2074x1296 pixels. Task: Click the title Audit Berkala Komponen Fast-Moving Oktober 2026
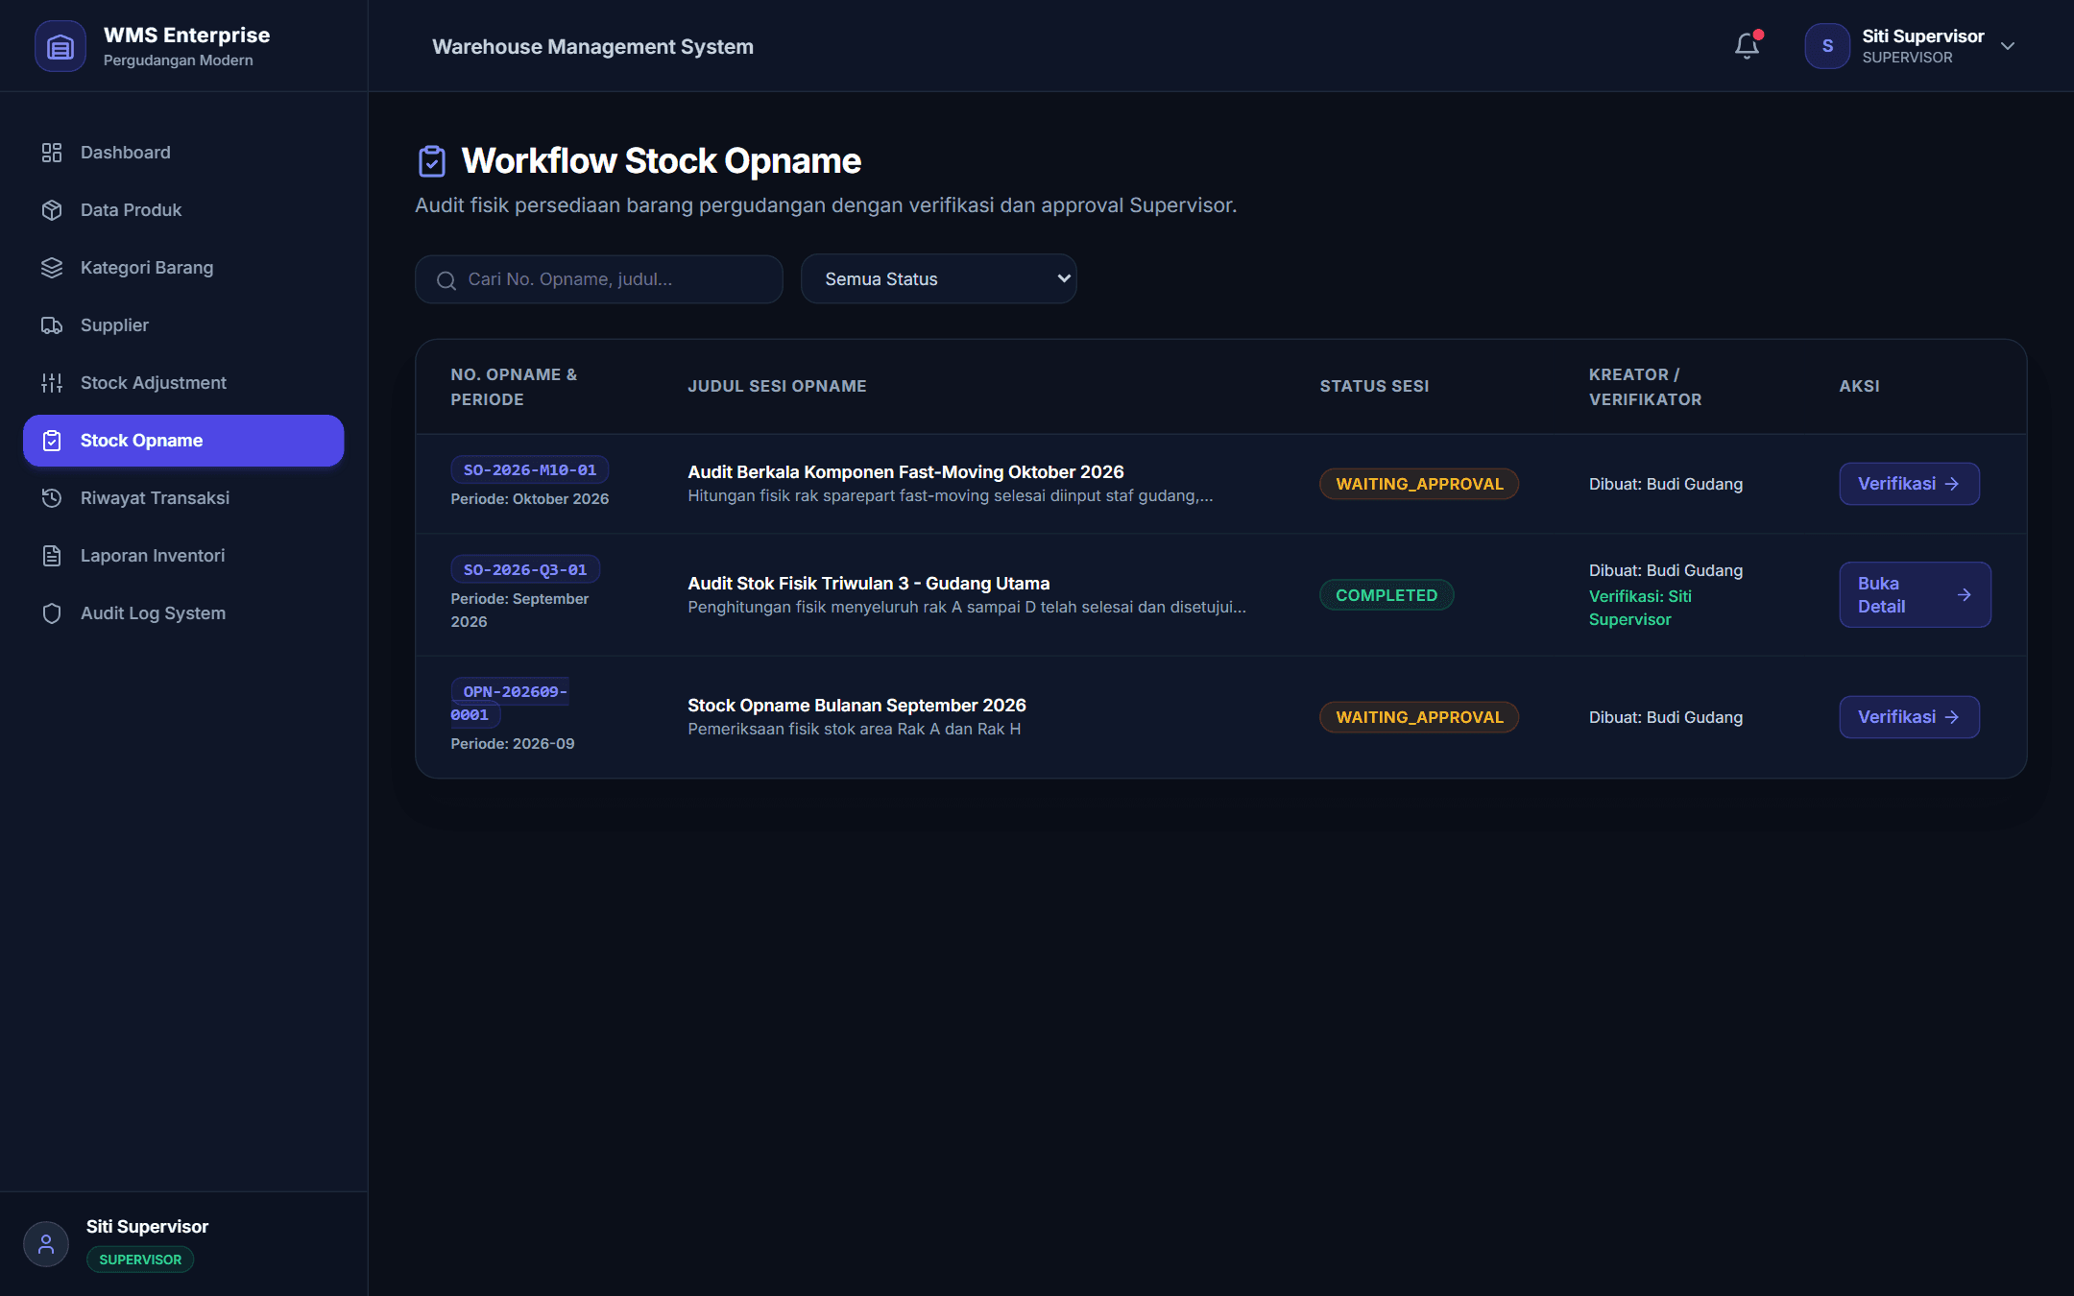coord(905,472)
